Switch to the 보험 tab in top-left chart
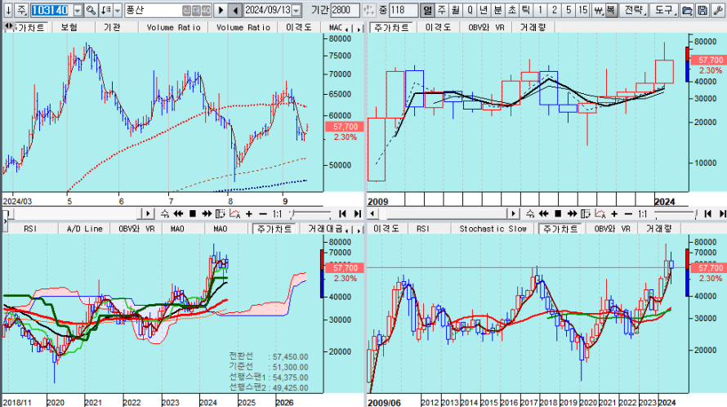Screen dimensions: 727x407 pos(69,27)
